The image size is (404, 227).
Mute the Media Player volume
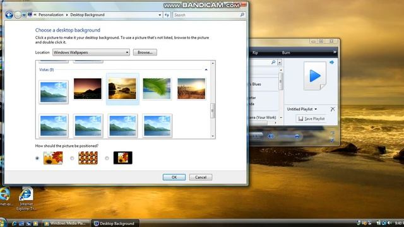pyautogui.click(x=271, y=136)
